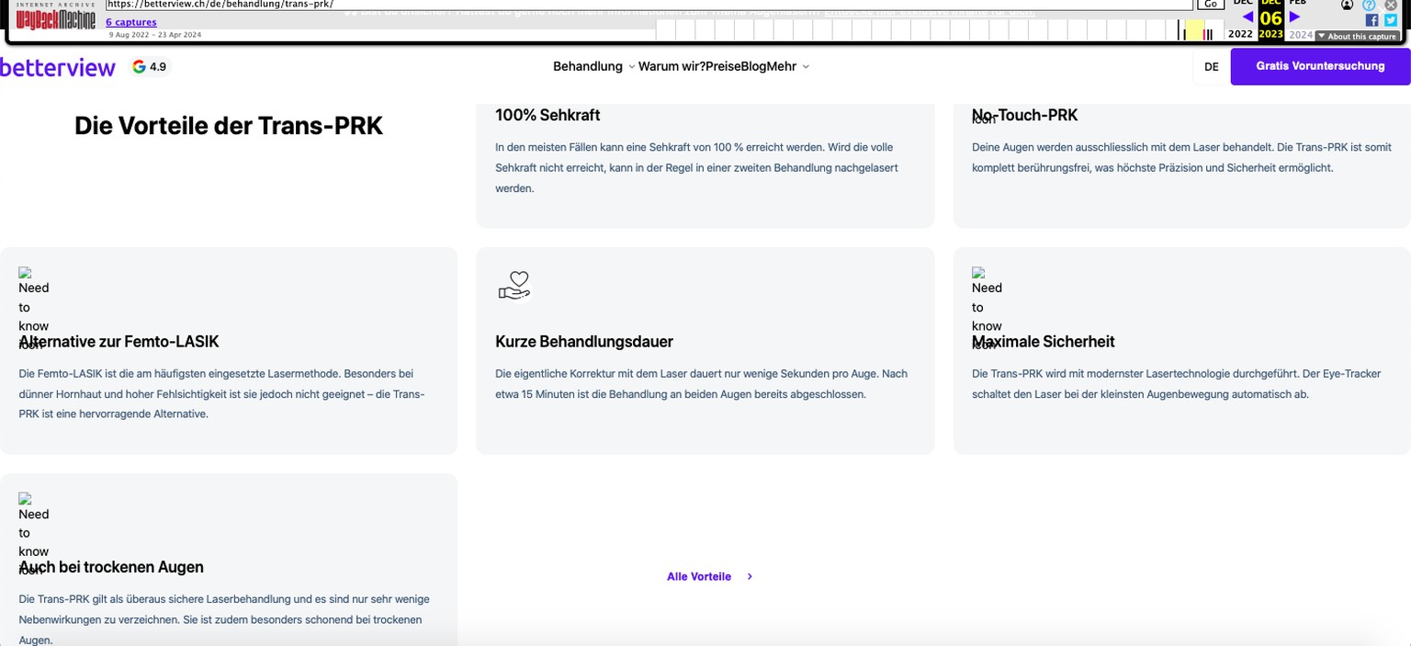Open the Google 4.9 rating badge

pos(150,67)
